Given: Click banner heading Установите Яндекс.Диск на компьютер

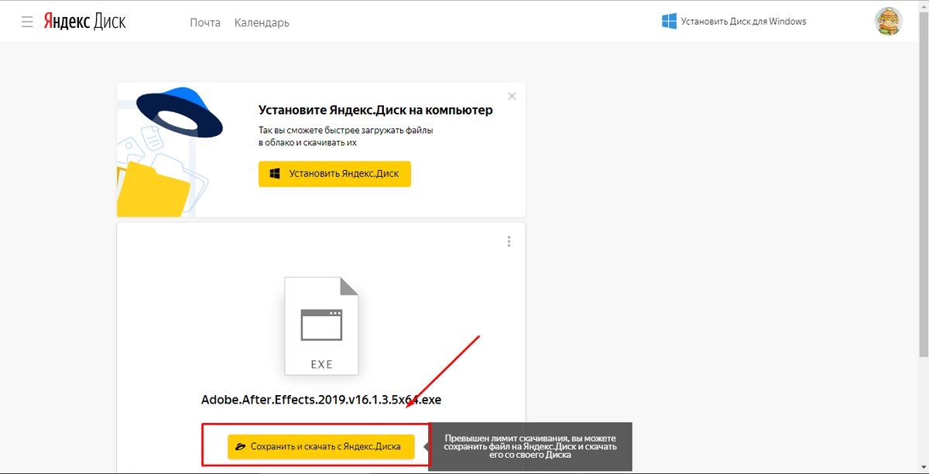Looking at the screenshot, I should pos(375,111).
